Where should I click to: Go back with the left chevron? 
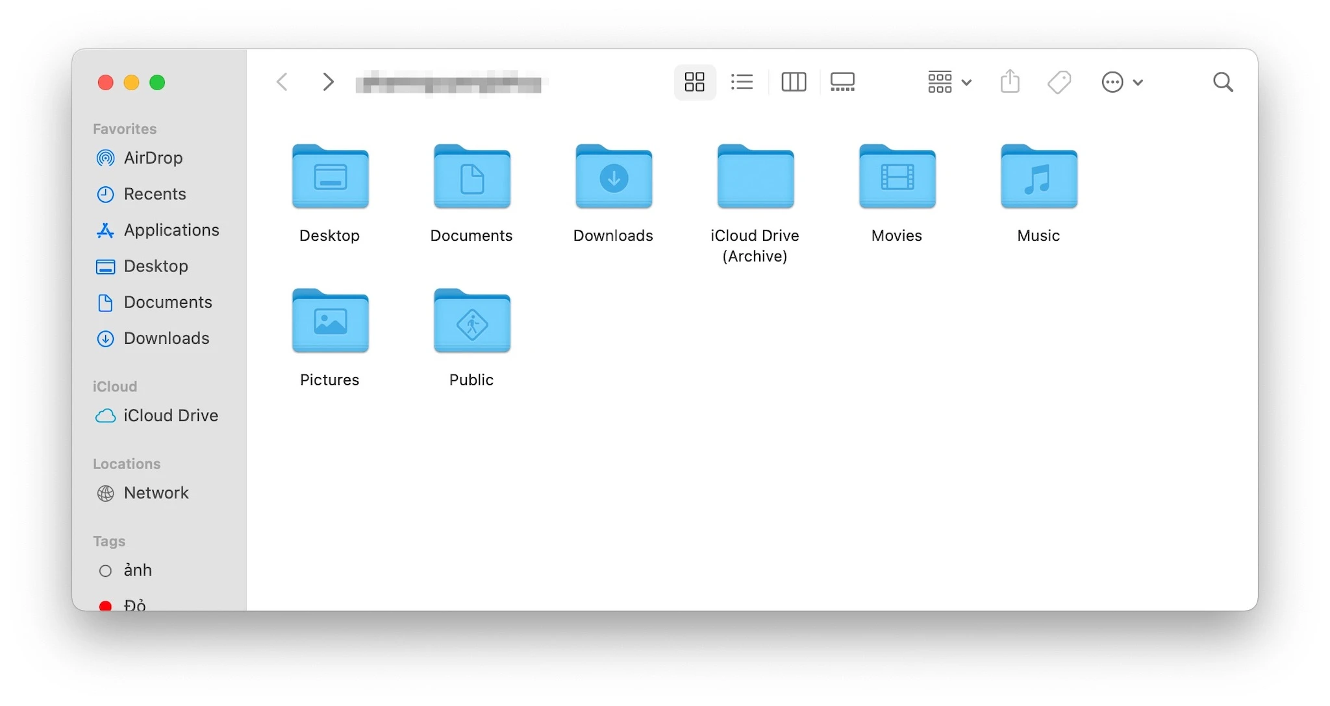click(282, 82)
